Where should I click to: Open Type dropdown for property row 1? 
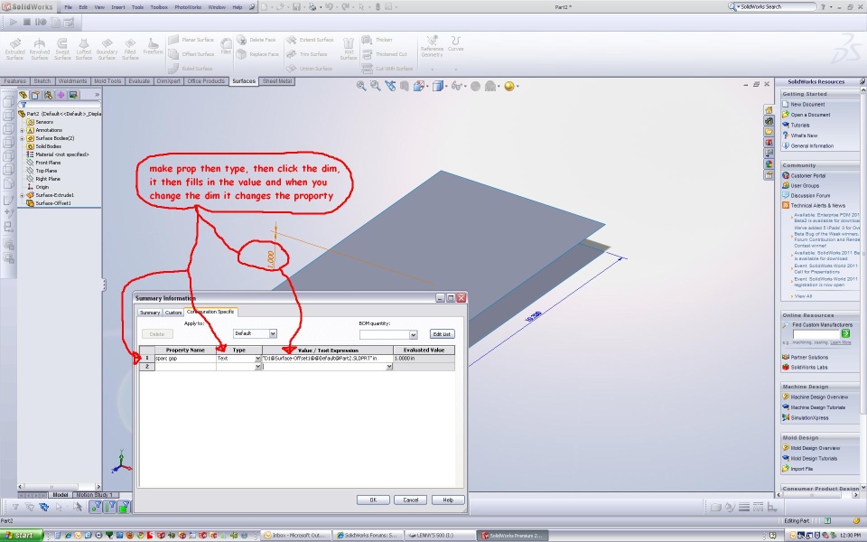257,359
